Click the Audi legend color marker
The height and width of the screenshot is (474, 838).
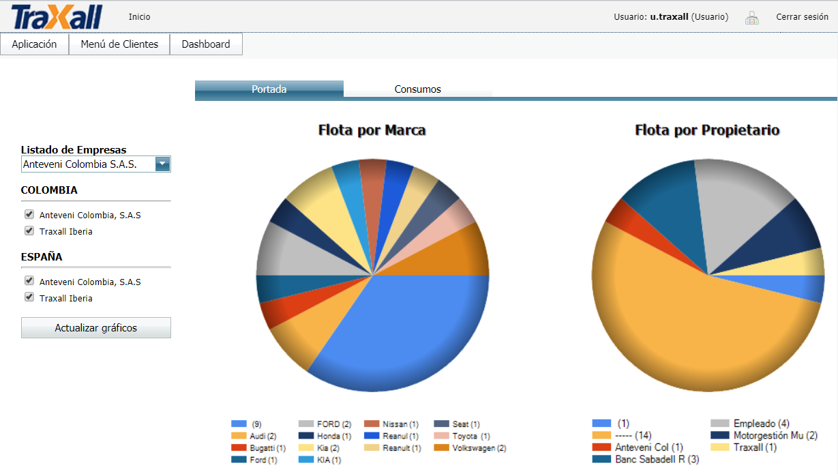pyautogui.click(x=239, y=436)
